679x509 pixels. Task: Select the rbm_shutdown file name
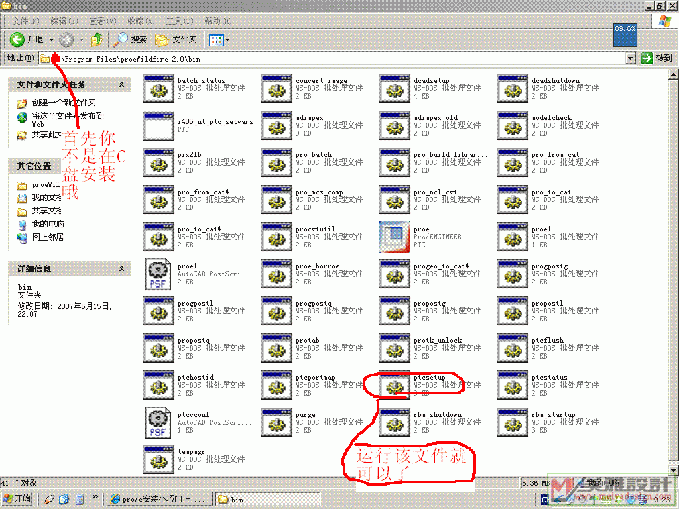(437, 415)
